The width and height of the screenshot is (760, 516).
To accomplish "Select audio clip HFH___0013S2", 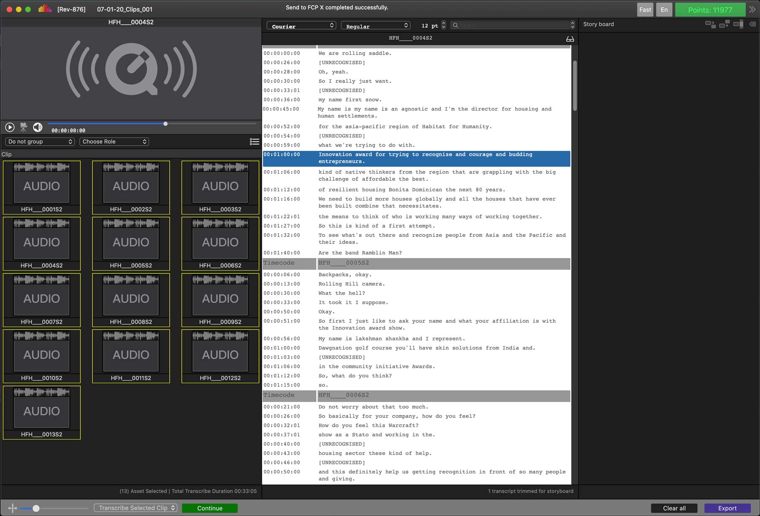I will point(42,413).
